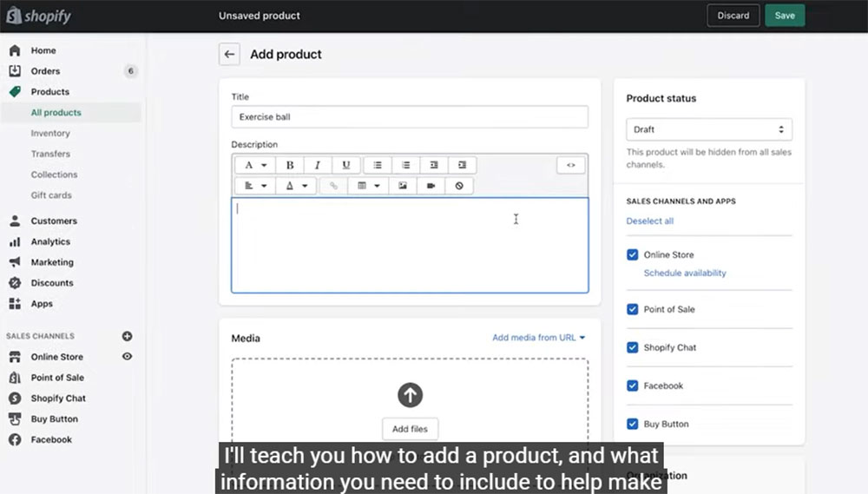Toggle italic formatting in description toolbar
Viewport: 868px width, 494px height.
coord(318,165)
